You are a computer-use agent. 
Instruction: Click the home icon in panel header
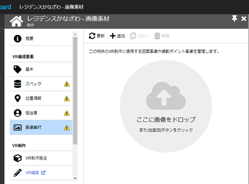click(16, 21)
